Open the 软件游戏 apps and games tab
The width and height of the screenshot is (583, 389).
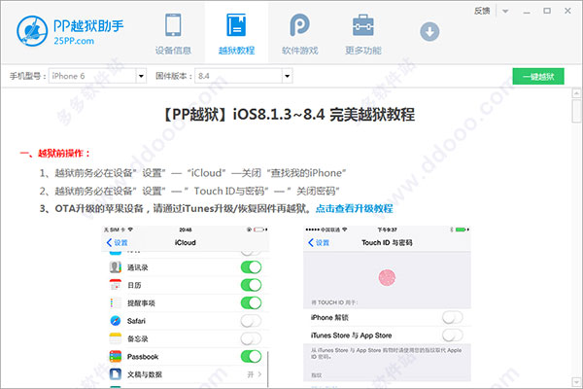(x=299, y=34)
